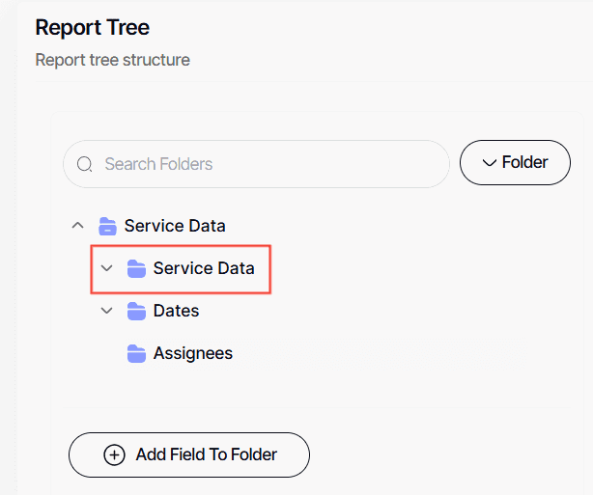Click the chevron icon inside Folder button
The height and width of the screenshot is (495, 593).
[489, 163]
